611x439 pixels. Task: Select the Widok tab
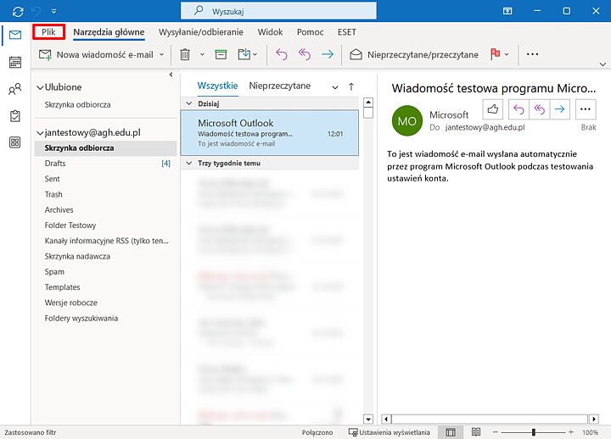click(x=270, y=32)
